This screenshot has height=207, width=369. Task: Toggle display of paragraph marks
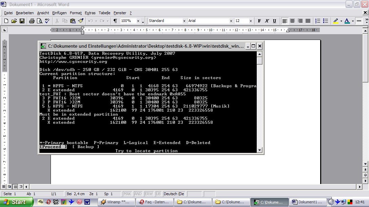115,21
